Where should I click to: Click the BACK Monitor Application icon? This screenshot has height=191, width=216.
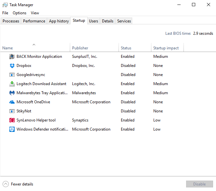(12, 57)
